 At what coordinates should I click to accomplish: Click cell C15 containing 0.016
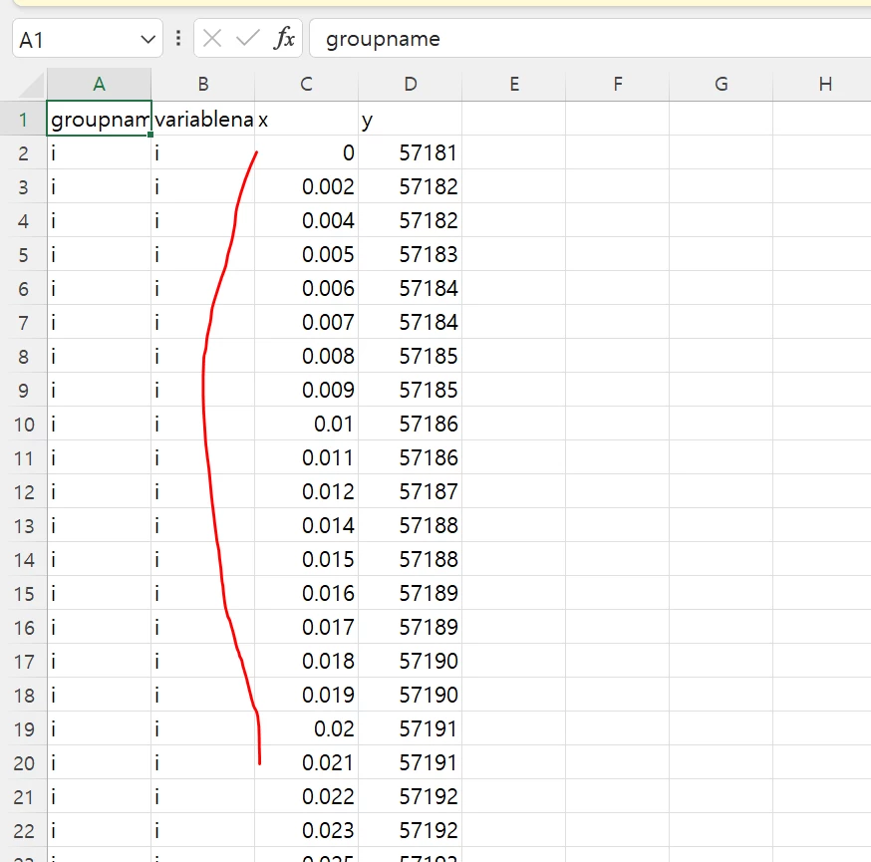(306, 593)
